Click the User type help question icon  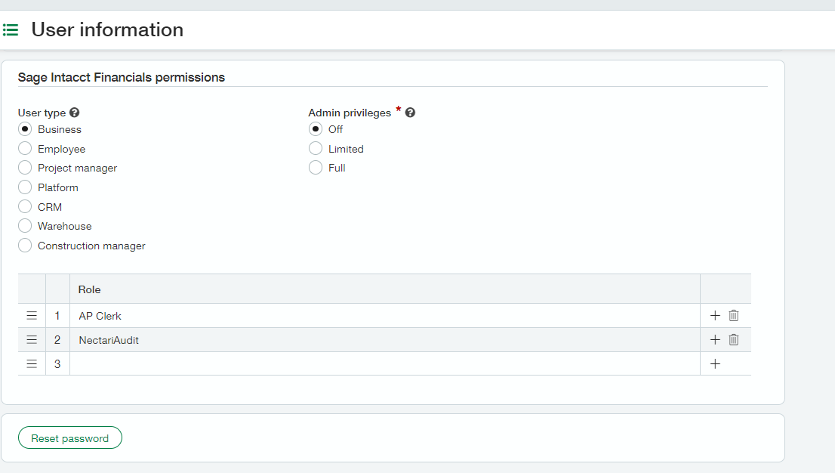pyautogui.click(x=74, y=113)
